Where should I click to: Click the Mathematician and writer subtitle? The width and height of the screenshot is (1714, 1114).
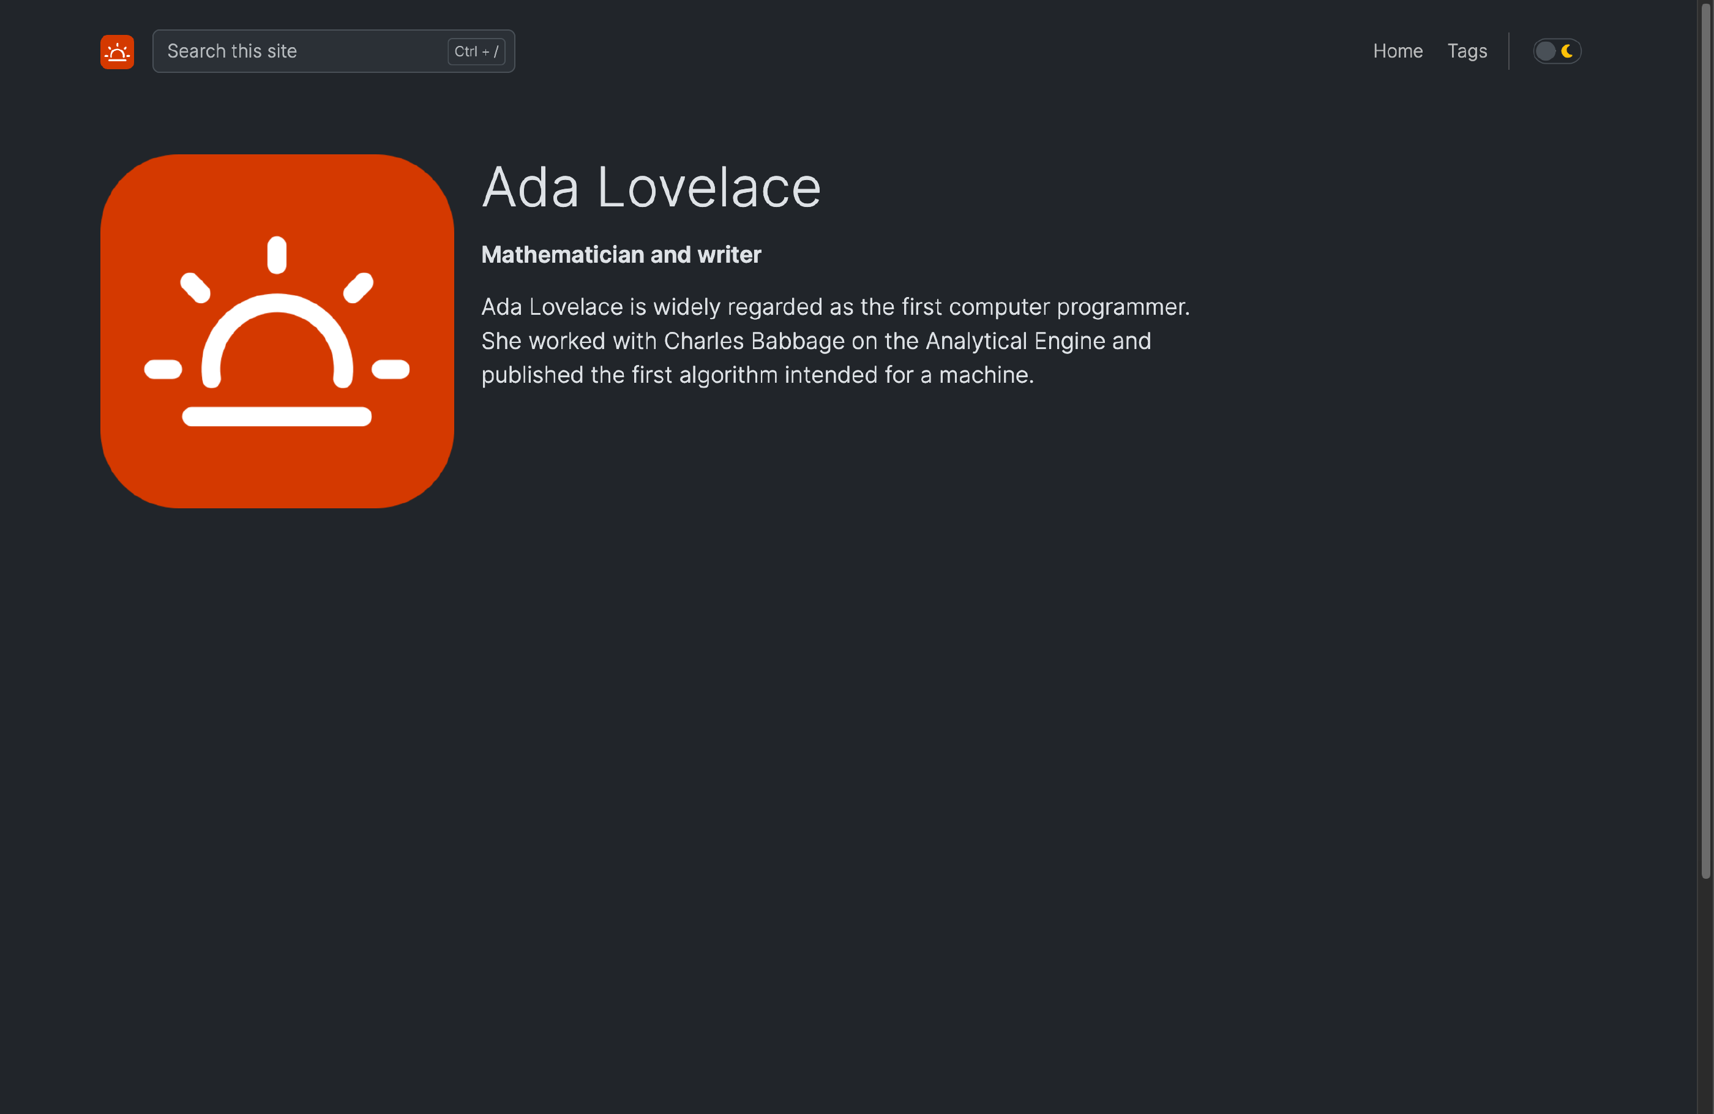click(621, 255)
